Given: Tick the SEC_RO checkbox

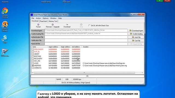Looking at the screenshot, I should (x=33, y=61).
